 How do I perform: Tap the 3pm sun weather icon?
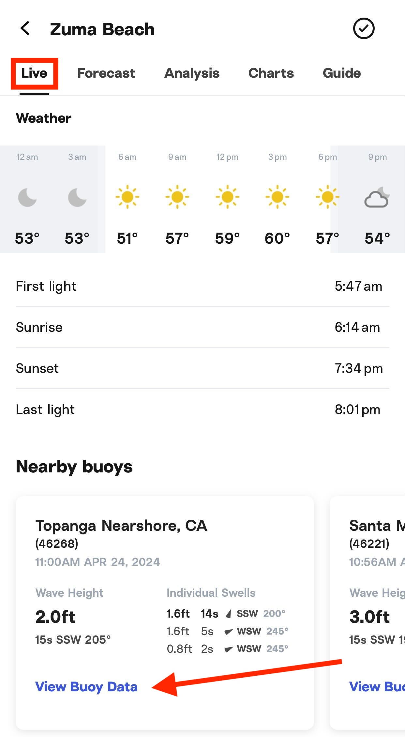pyautogui.click(x=277, y=197)
